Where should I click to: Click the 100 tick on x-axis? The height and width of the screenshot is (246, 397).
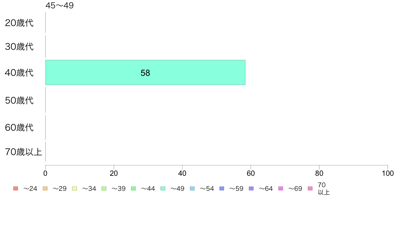(388, 173)
